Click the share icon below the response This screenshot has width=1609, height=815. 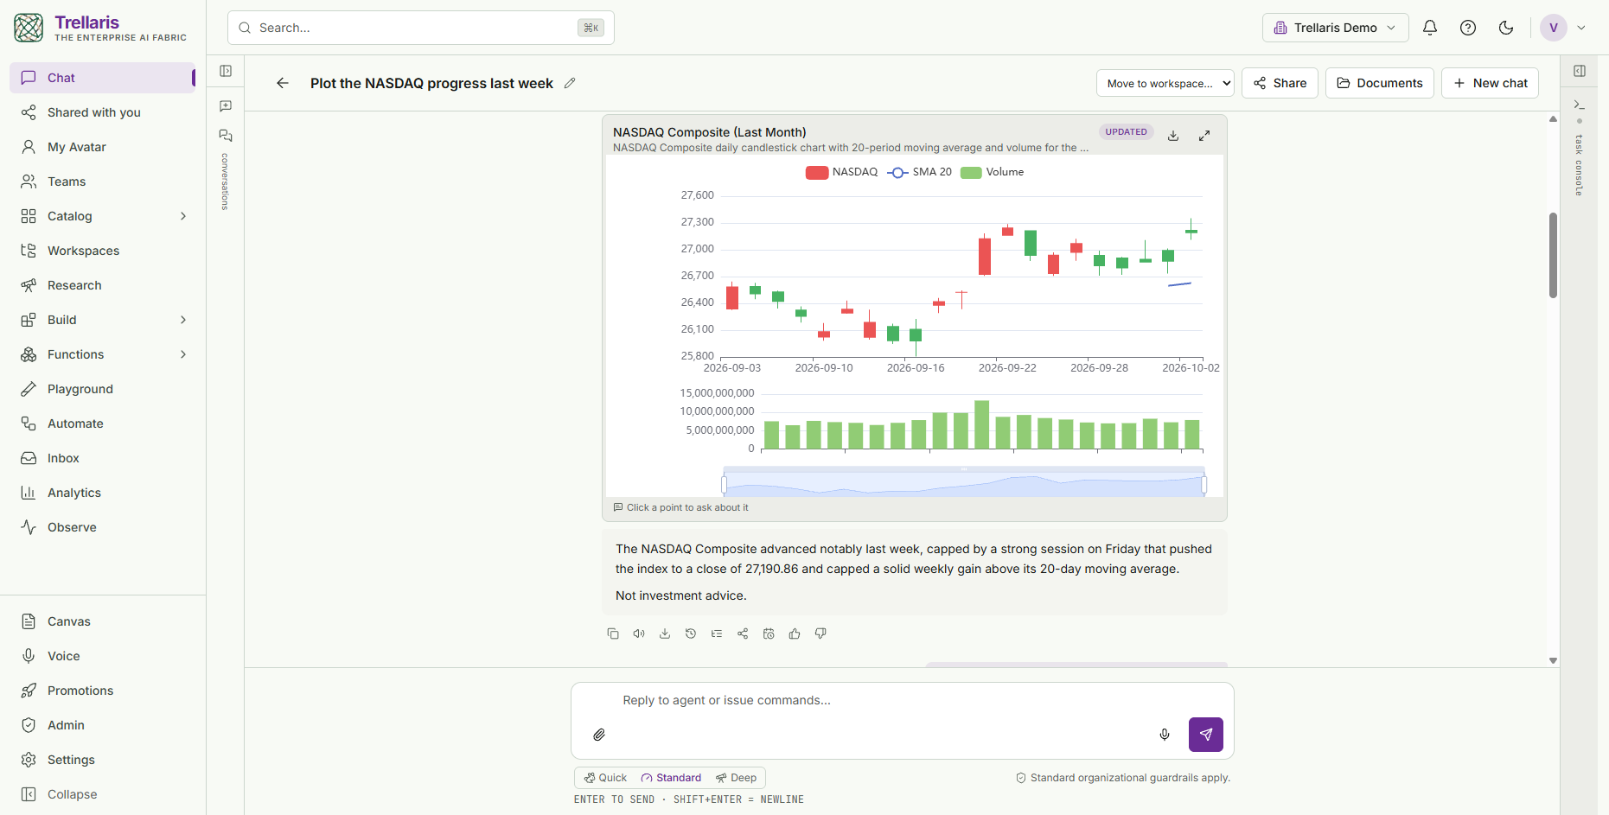point(743,634)
